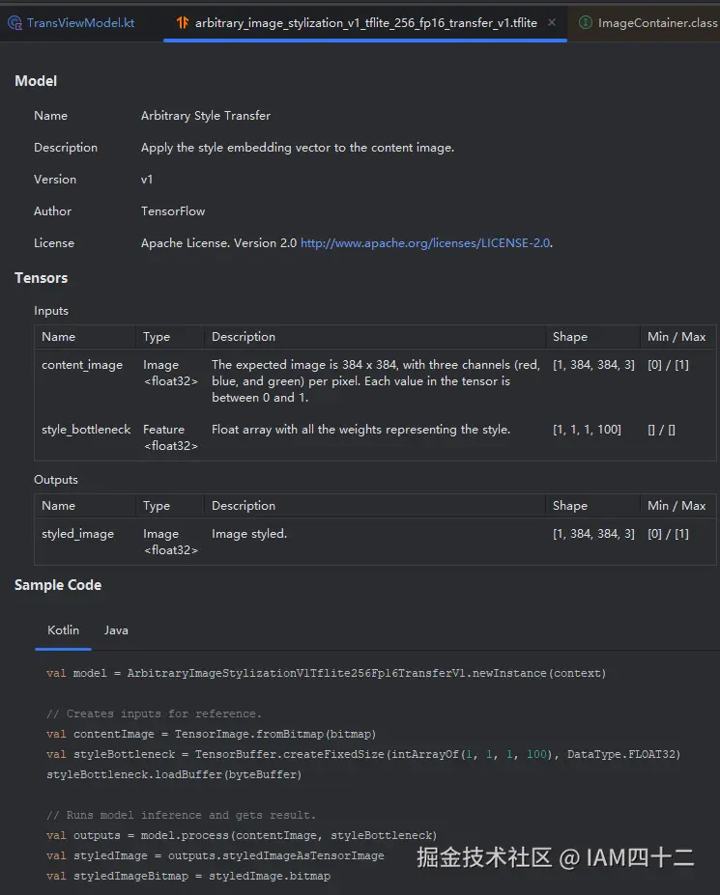Viewport: 720px width, 895px height.
Task: Select the Kotlin sample code tab
Action: point(63,629)
